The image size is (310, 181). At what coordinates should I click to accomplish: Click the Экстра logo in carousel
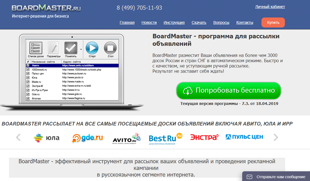tap(204, 137)
